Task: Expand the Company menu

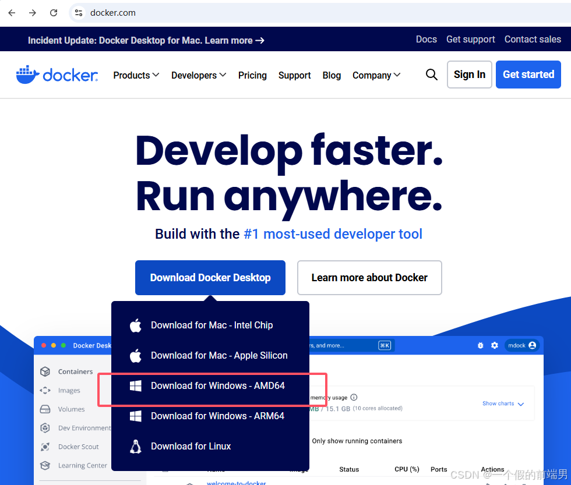Action: point(376,75)
